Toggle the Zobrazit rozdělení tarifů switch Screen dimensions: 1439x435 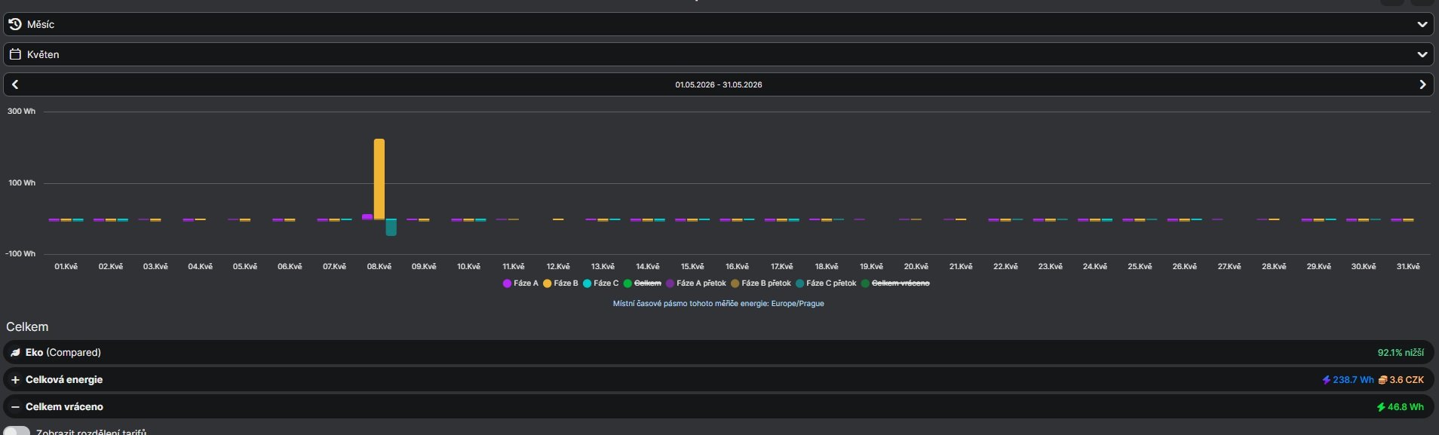pos(17,432)
